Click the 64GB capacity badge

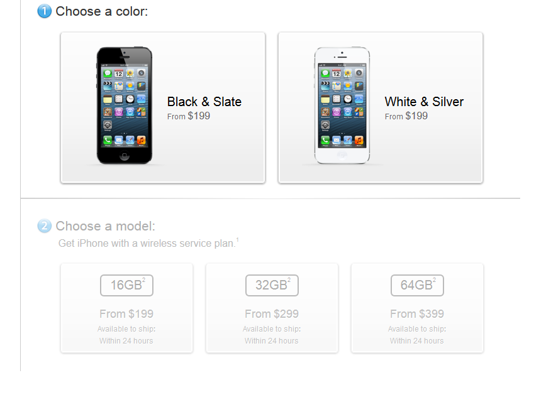point(417,285)
